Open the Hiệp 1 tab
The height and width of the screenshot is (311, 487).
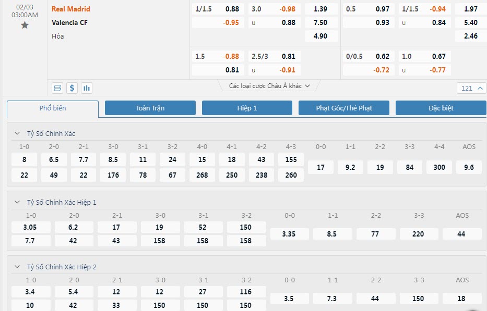(x=246, y=108)
